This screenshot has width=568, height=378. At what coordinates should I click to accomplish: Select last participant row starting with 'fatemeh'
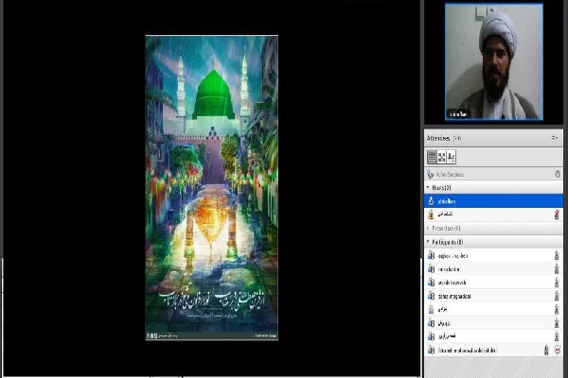494,351
